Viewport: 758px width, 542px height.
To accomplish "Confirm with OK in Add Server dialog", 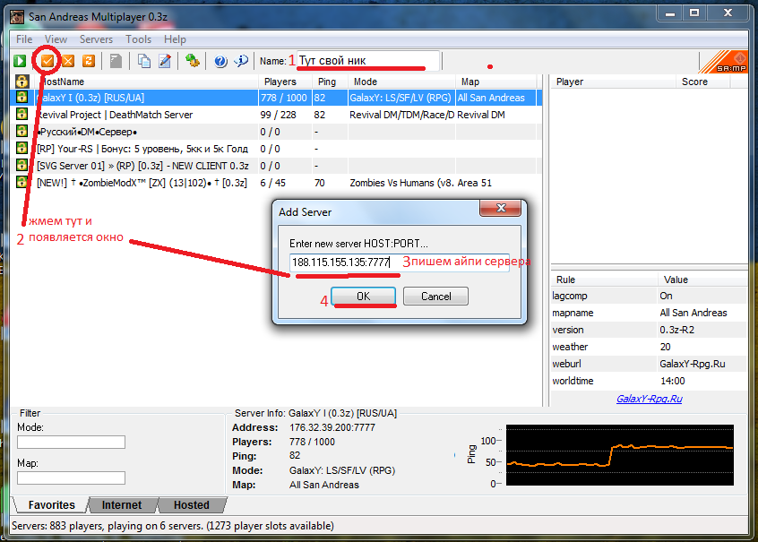I will pos(363,296).
